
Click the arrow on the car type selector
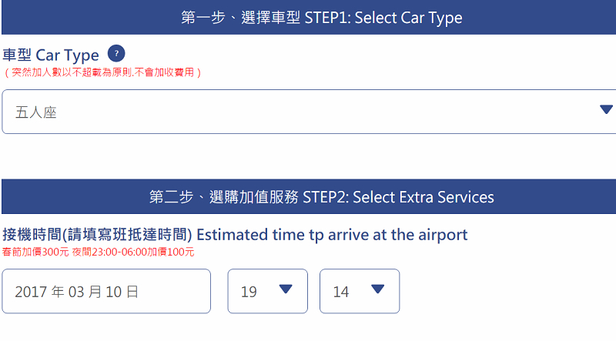click(606, 110)
